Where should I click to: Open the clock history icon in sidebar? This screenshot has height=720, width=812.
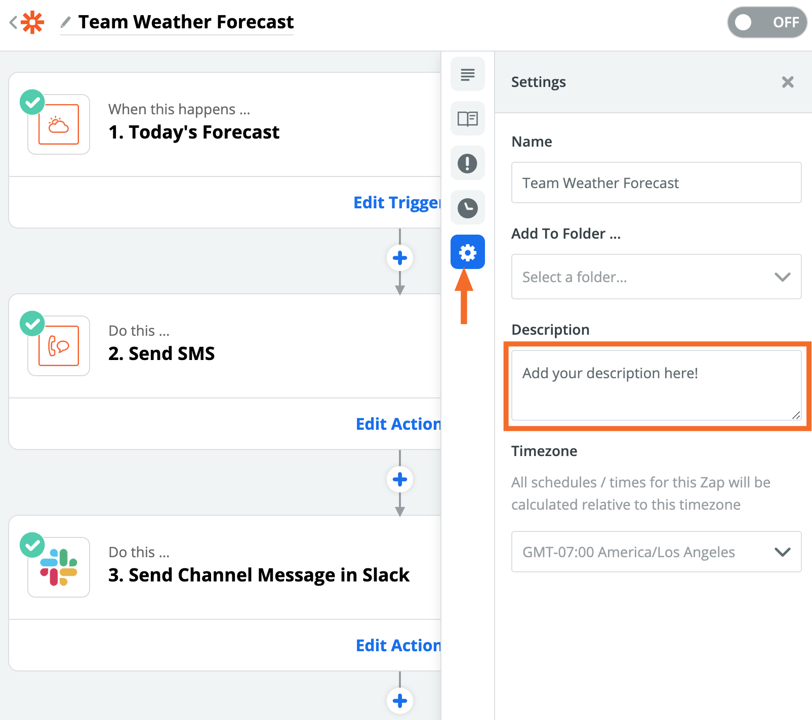tap(467, 208)
